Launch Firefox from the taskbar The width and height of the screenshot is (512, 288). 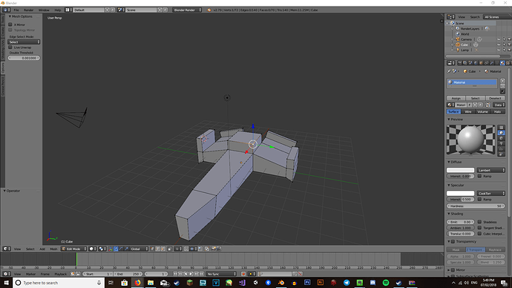(137, 283)
